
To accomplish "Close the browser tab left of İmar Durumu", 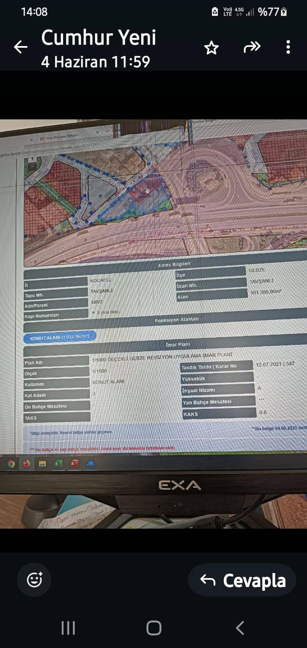I will pyautogui.click(x=31, y=139).
